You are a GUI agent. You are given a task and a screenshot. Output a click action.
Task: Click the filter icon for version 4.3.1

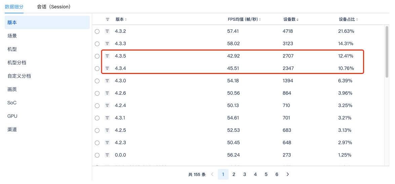pos(107,118)
